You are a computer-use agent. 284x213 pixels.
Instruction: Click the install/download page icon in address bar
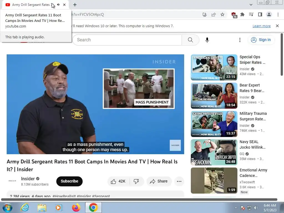(x=205, y=15)
